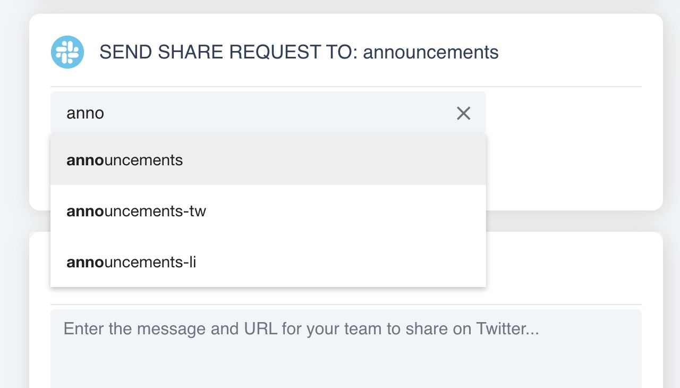The height and width of the screenshot is (388, 680).
Task: Click the "Enter the message and URL" placeholder
Action: point(301,328)
